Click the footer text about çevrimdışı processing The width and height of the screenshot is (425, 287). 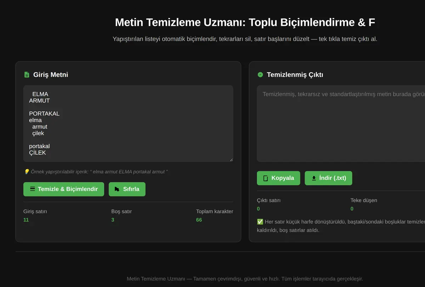click(x=245, y=279)
